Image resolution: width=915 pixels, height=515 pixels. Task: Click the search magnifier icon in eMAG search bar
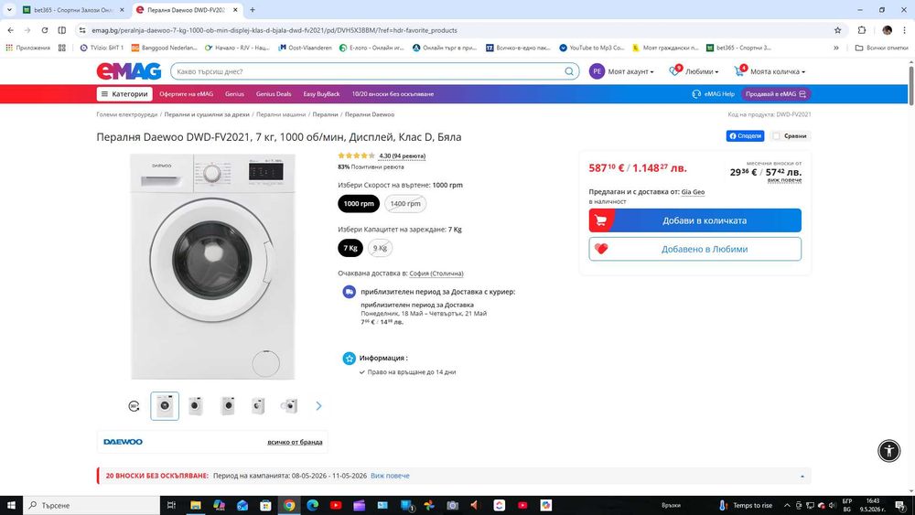point(568,71)
